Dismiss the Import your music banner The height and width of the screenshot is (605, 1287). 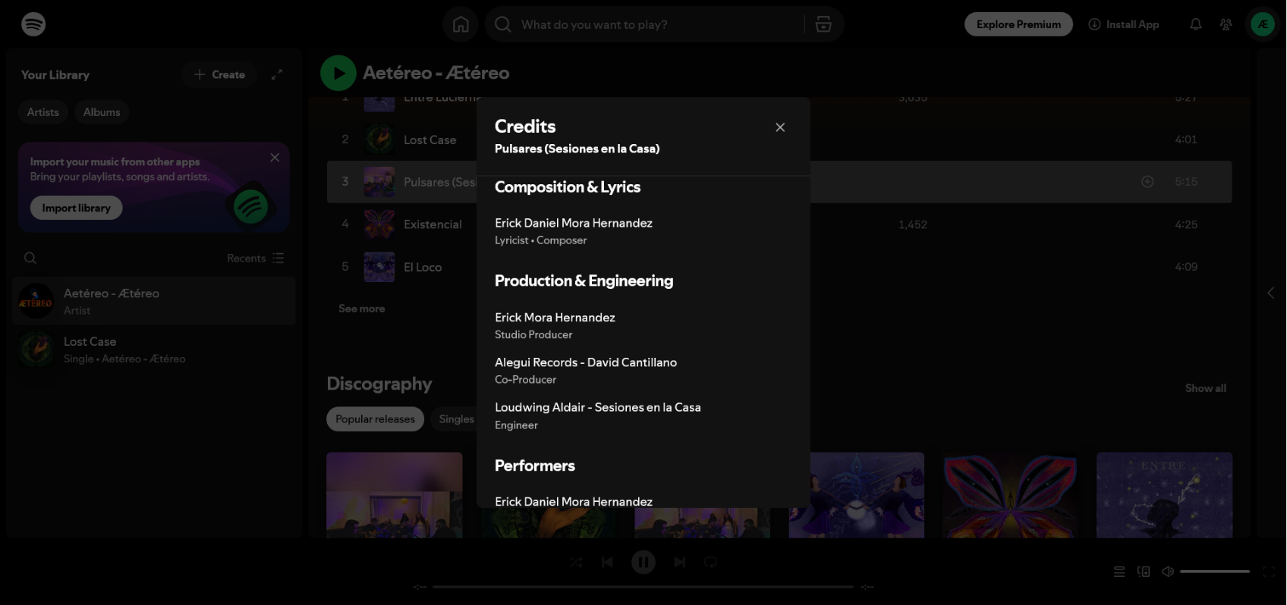click(275, 158)
